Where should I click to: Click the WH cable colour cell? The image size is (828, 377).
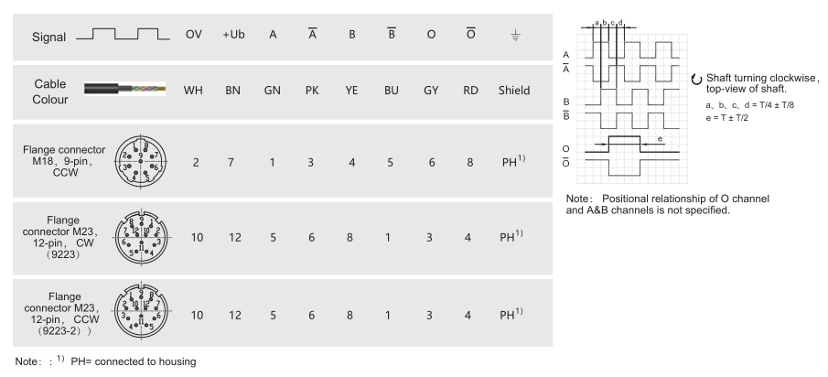pos(193,91)
